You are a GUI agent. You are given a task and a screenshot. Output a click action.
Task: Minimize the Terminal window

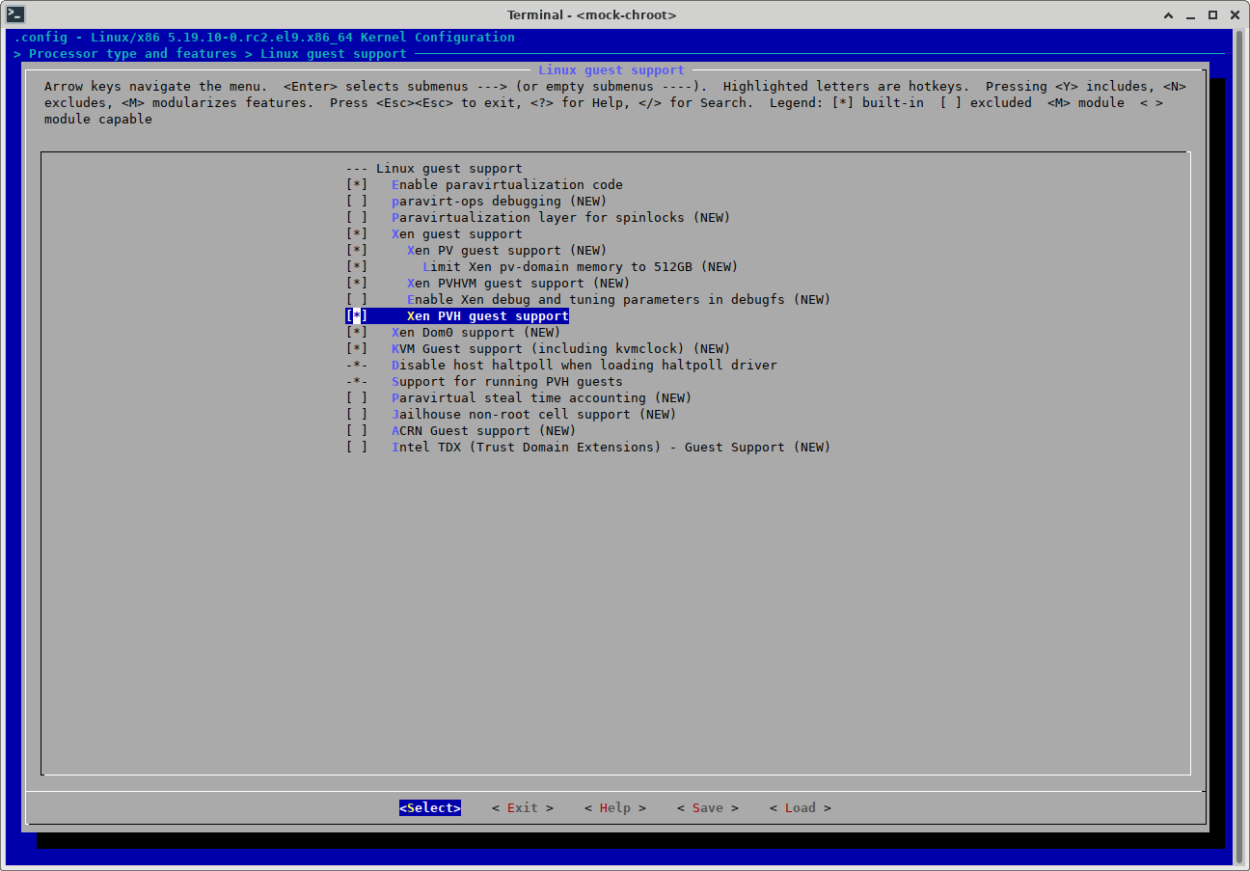[1192, 14]
